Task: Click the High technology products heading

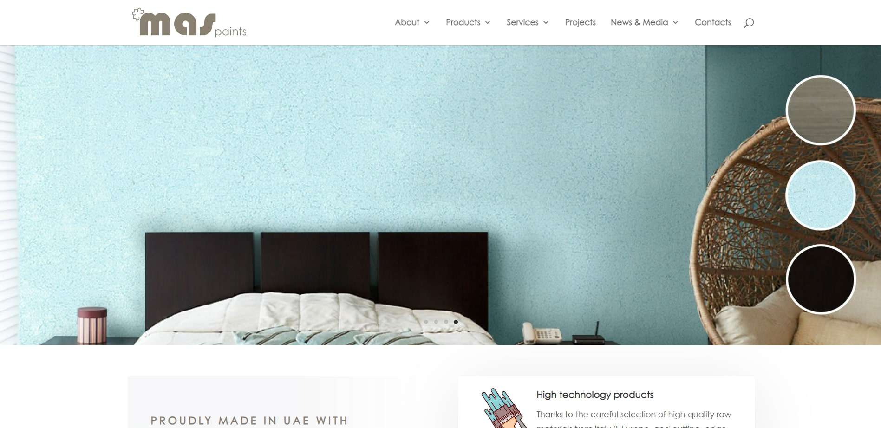Action: [595, 395]
